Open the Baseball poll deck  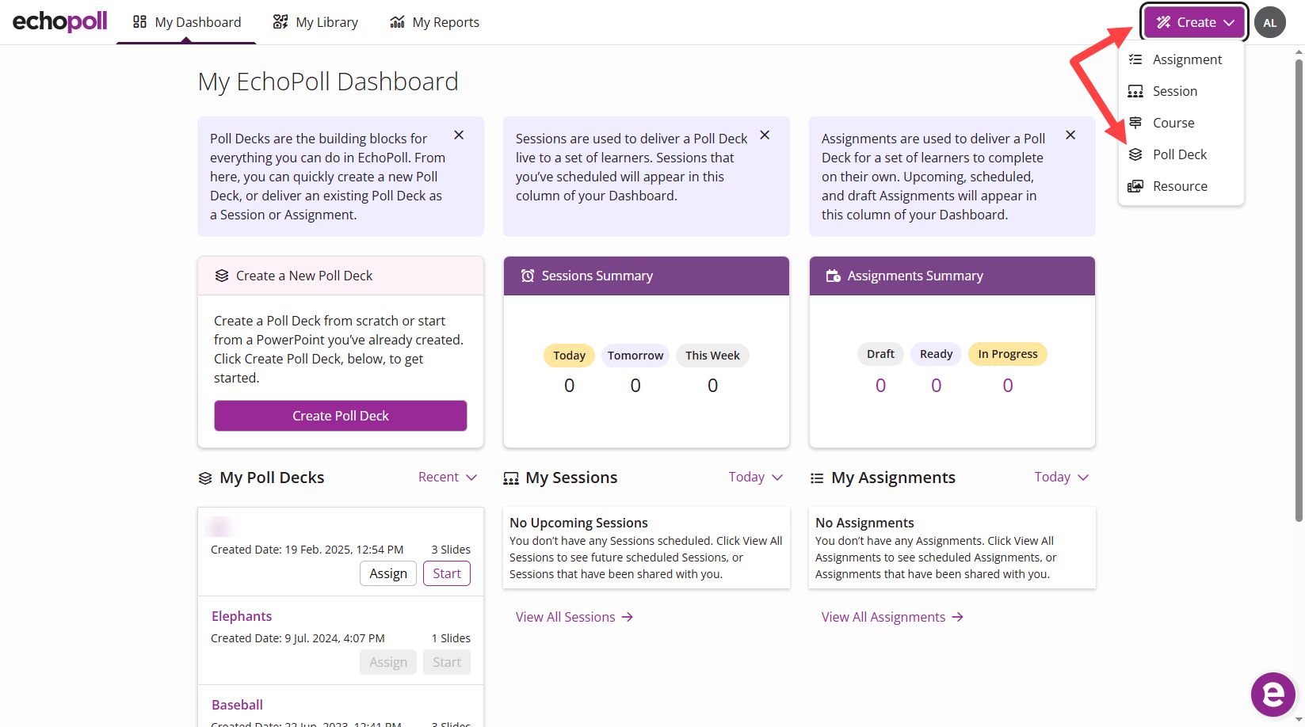click(x=237, y=705)
